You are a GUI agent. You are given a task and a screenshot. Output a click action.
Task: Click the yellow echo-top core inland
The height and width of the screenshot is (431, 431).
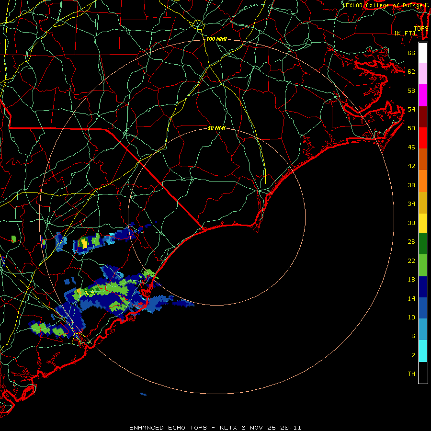click(84, 244)
